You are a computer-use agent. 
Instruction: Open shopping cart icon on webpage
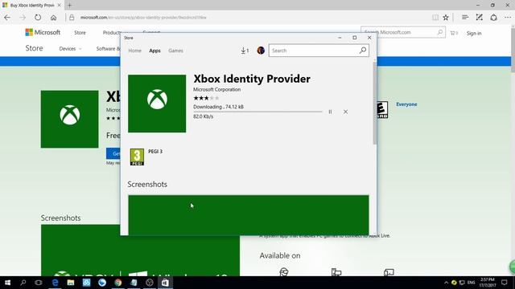coord(454,33)
